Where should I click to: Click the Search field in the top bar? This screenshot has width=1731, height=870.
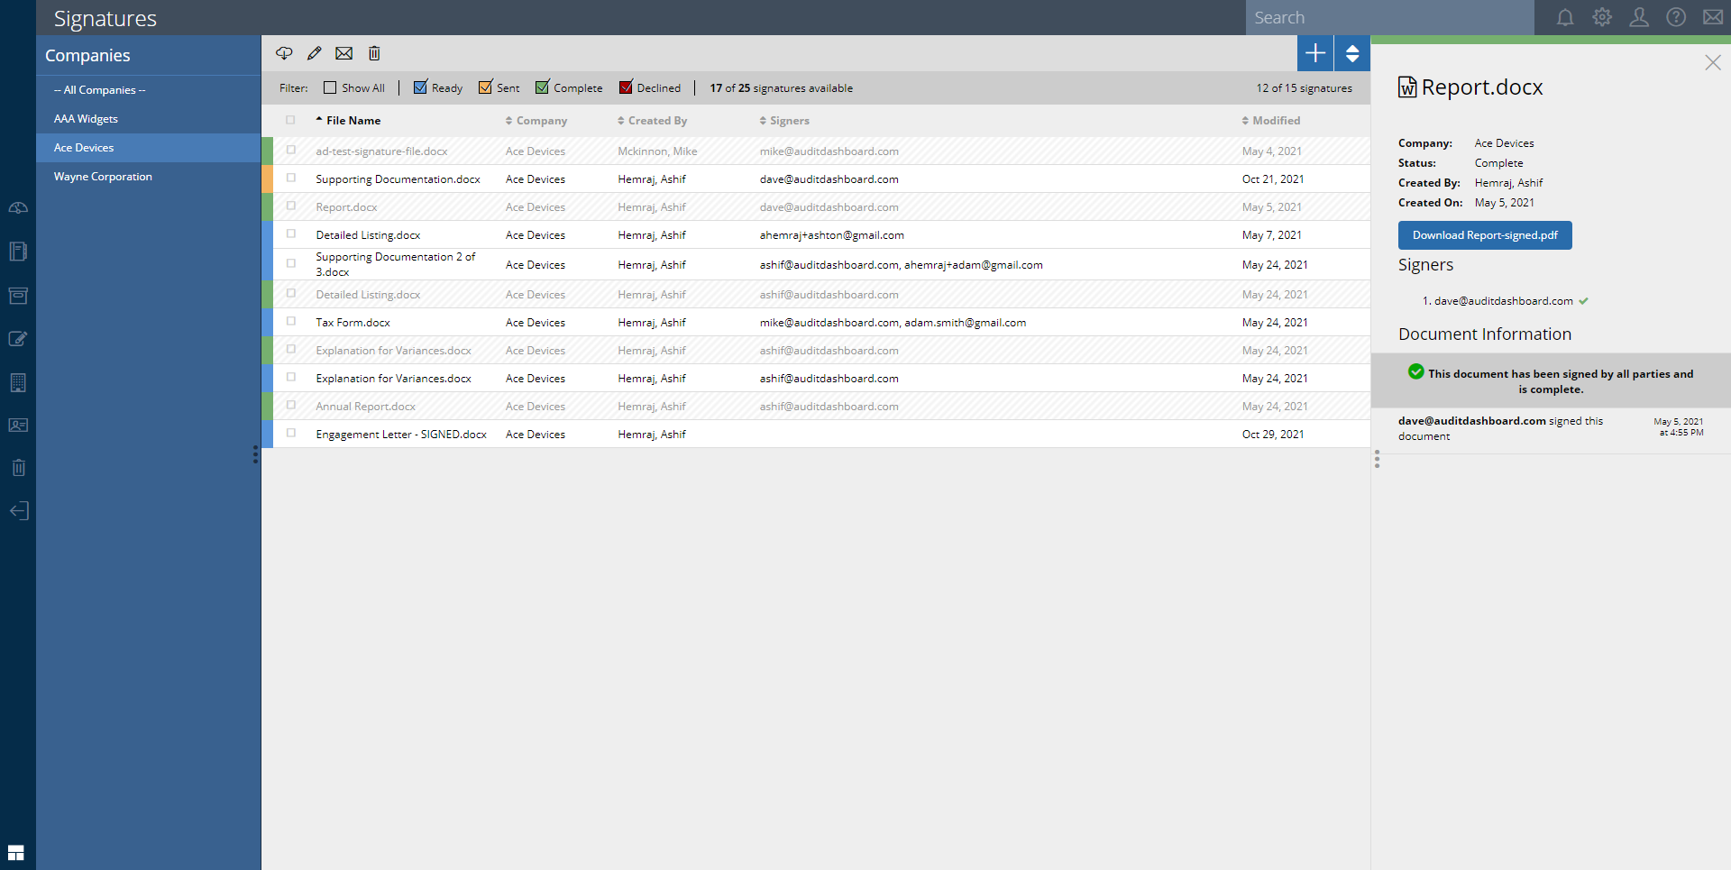1388,17
